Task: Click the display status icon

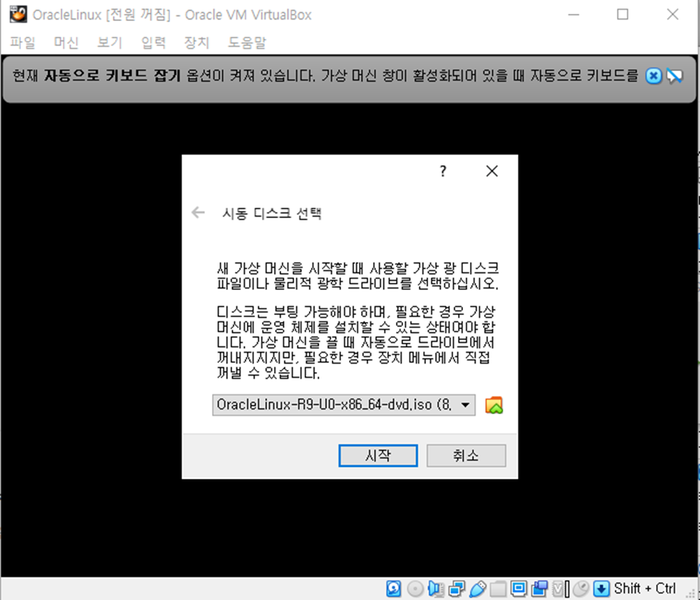Action: [518, 589]
